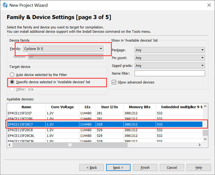
Task: Select device row EP4CE115F29C7
Action: click(x=105, y=124)
